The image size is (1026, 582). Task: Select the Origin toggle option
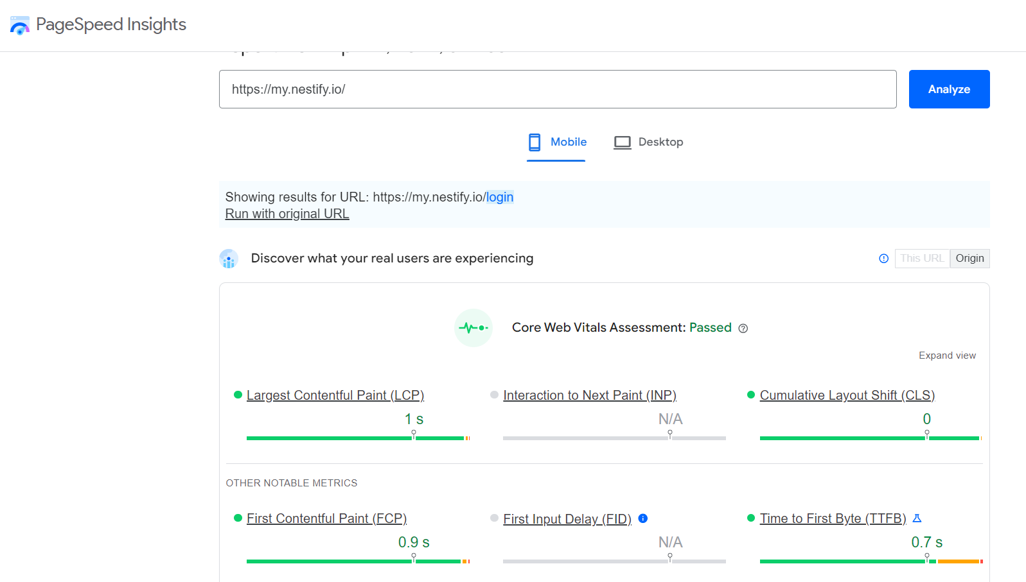coord(969,259)
